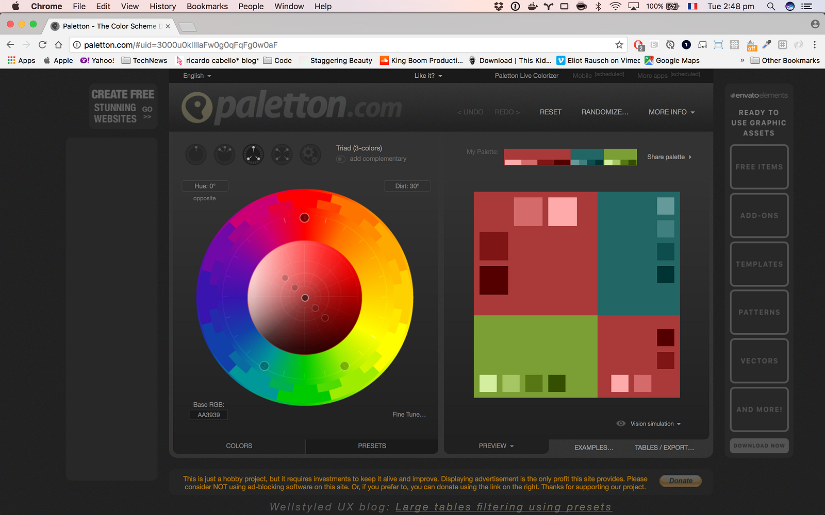Switch to the COLORS tab
The image size is (825, 515).
[239, 446]
